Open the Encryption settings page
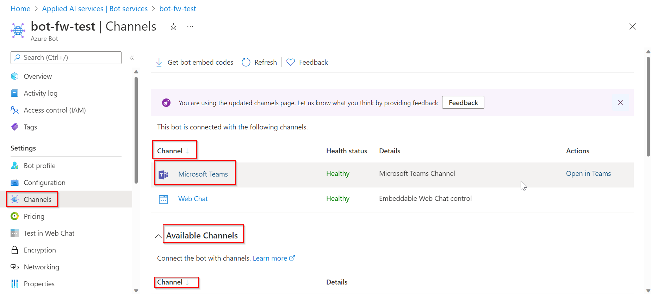Viewport: 651px width, 294px height. coord(40,250)
